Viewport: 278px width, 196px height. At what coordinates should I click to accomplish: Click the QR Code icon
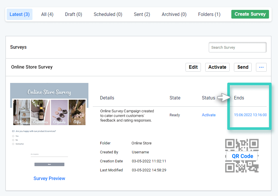point(242,156)
